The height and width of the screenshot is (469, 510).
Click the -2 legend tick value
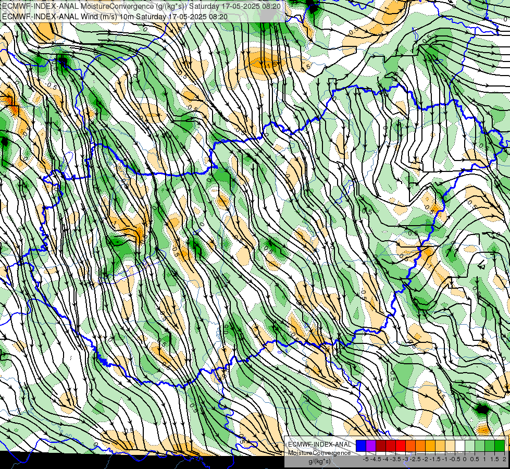tap(425, 459)
